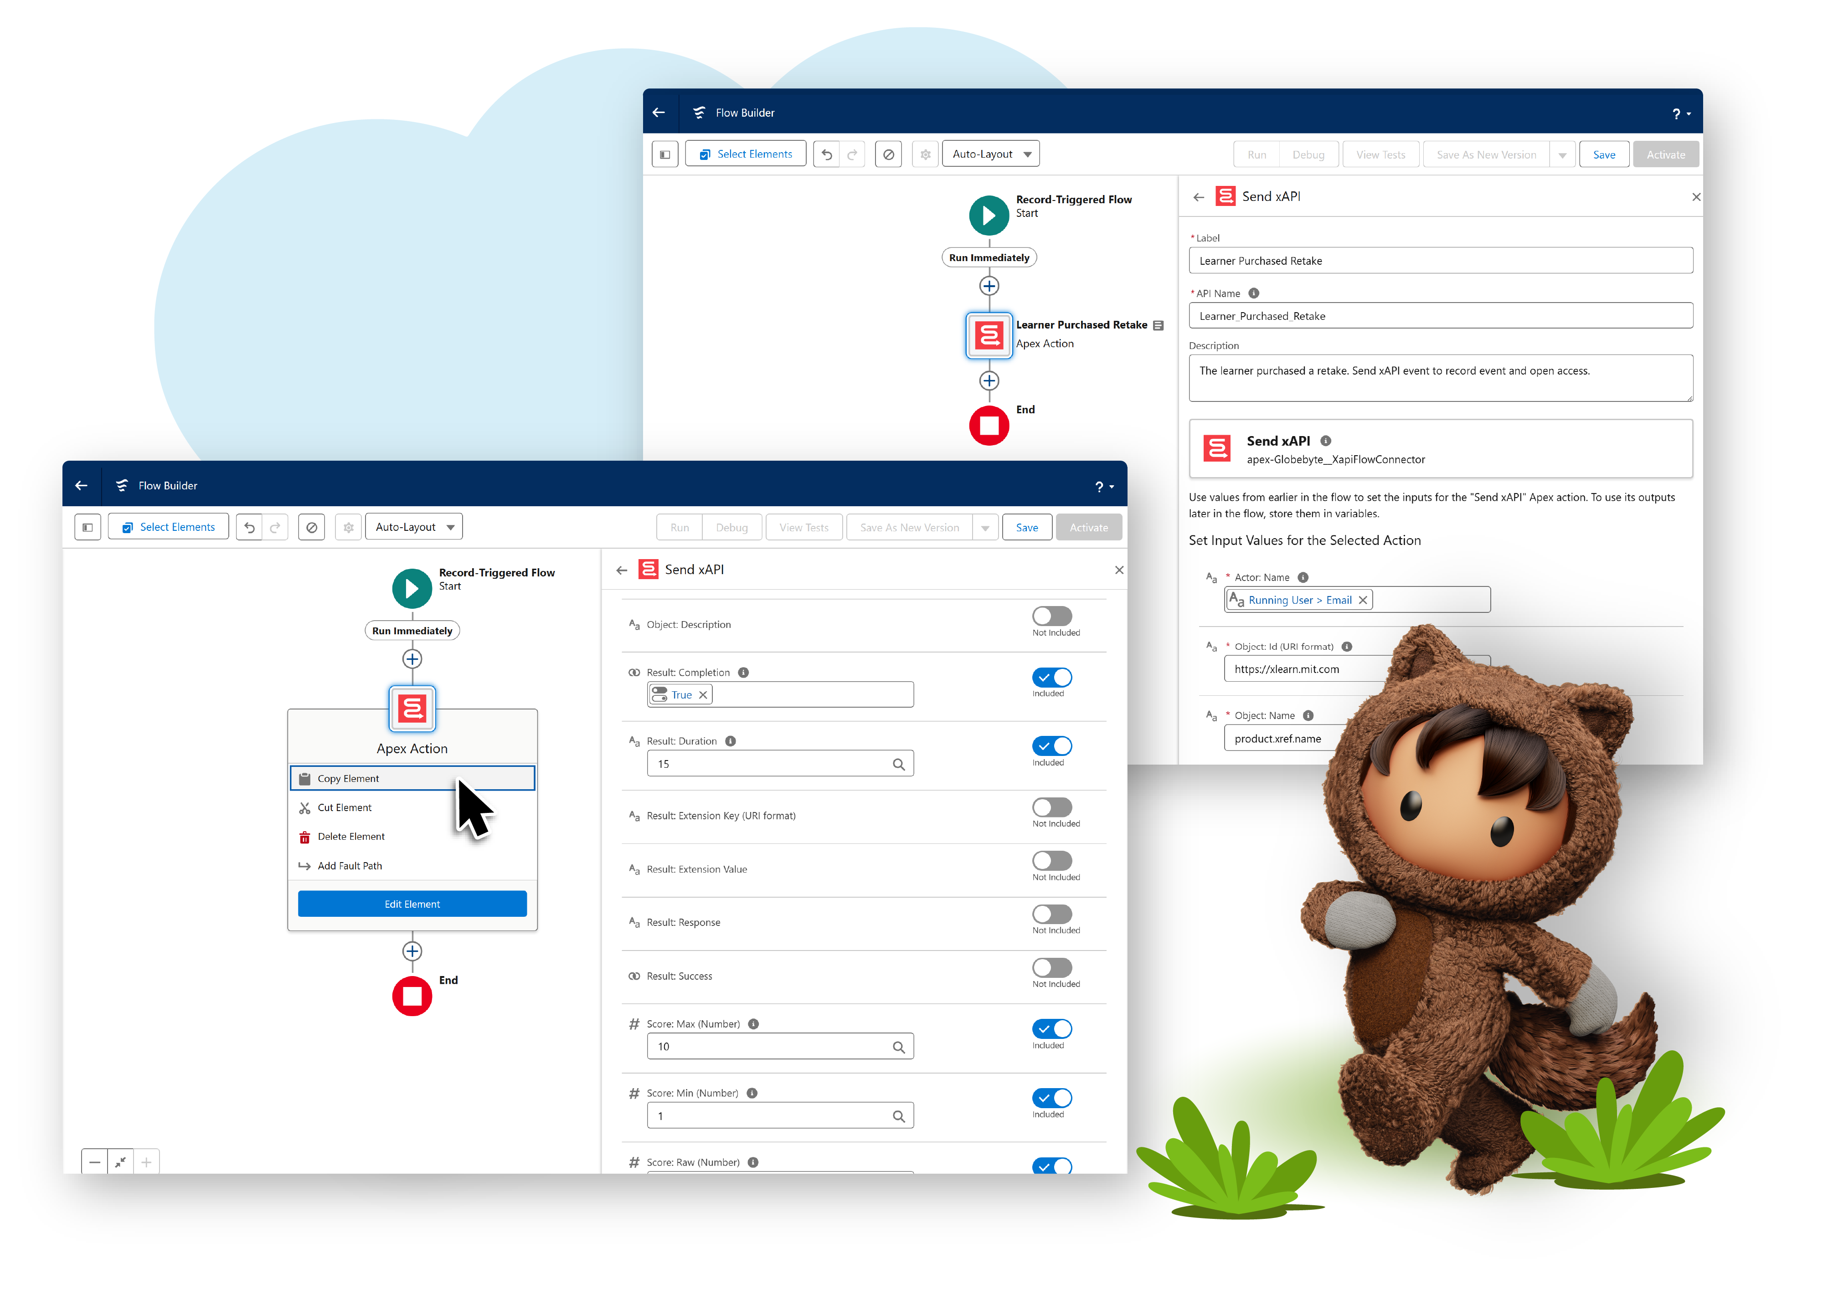The image size is (1823, 1295).
Task: Open the search icon in Score: Max field
Action: click(x=900, y=1046)
